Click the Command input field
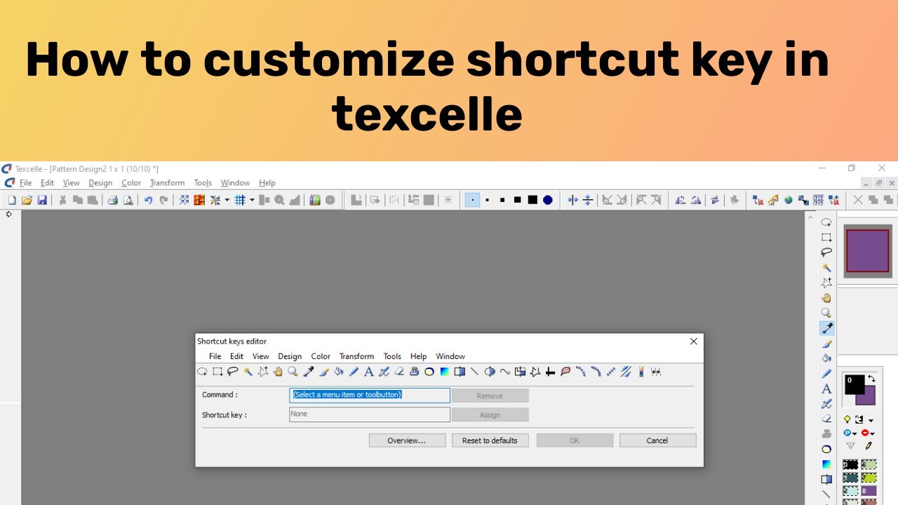The height and width of the screenshot is (505, 898). coord(370,395)
